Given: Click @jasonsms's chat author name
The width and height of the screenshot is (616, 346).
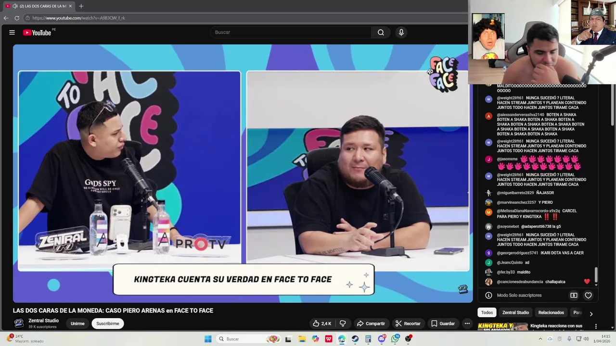Looking at the screenshot, I should pyautogui.click(x=507, y=159).
